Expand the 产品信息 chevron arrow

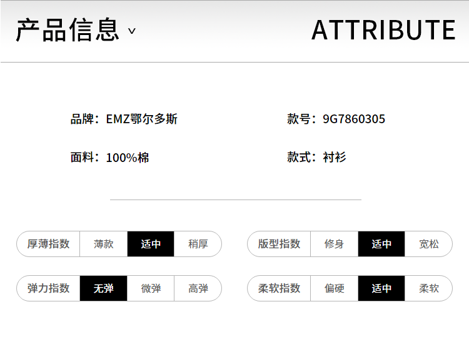131,31
